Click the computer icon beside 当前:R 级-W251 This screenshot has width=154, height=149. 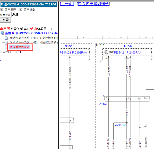(x=2, y=33)
